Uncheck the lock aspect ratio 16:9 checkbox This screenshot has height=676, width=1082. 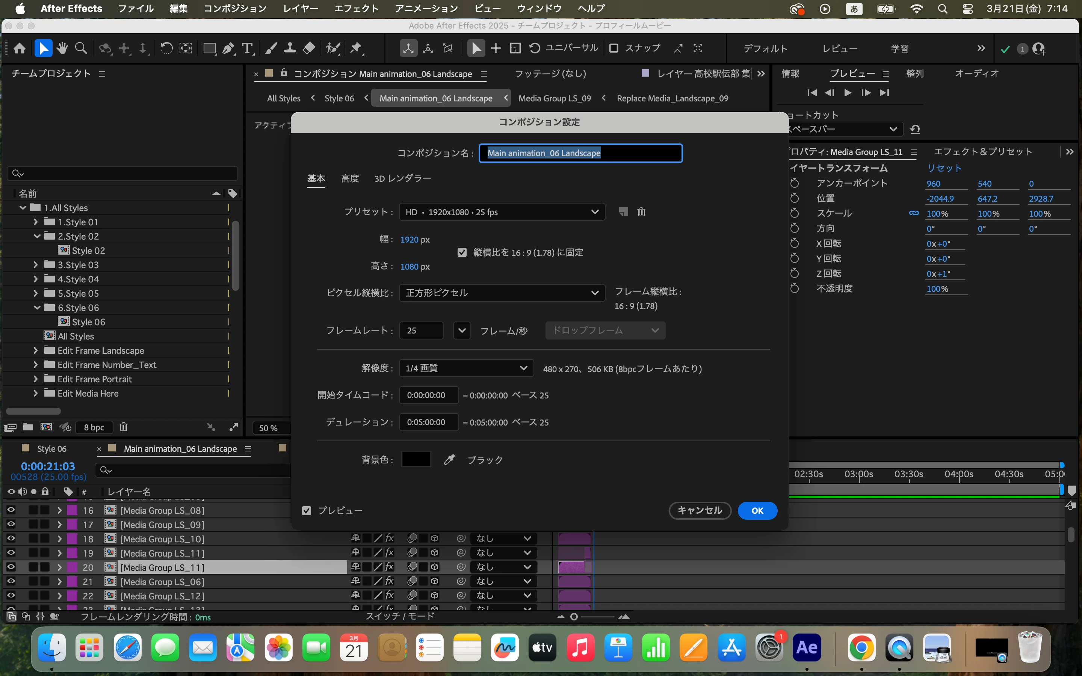(x=462, y=253)
